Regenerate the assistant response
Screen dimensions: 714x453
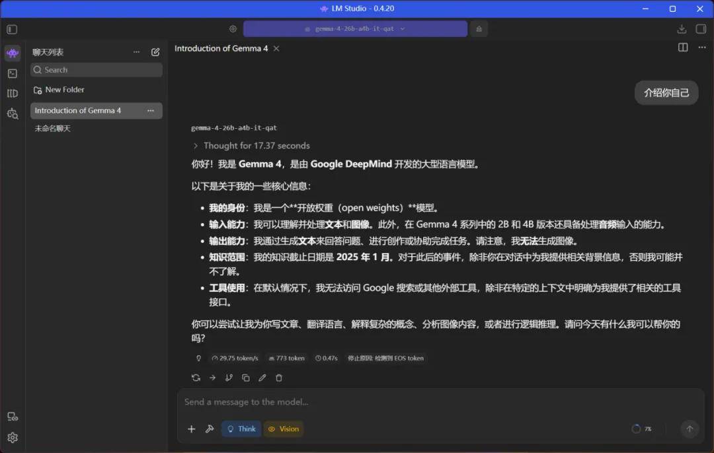tap(196, 378)
